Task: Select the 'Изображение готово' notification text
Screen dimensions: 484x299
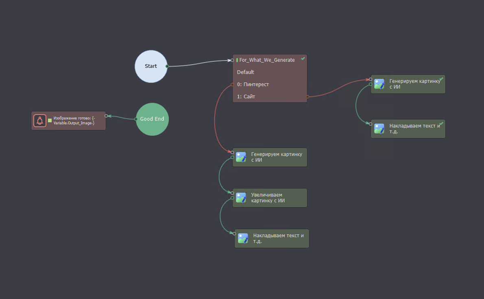Action: click(74, 121)
